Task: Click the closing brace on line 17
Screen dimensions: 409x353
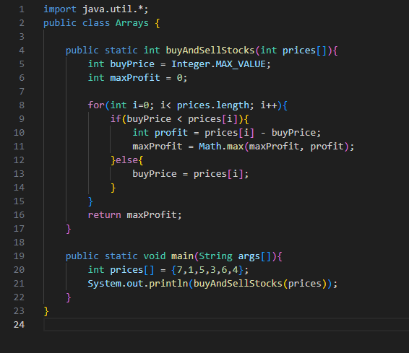Action: click(69, 229)
